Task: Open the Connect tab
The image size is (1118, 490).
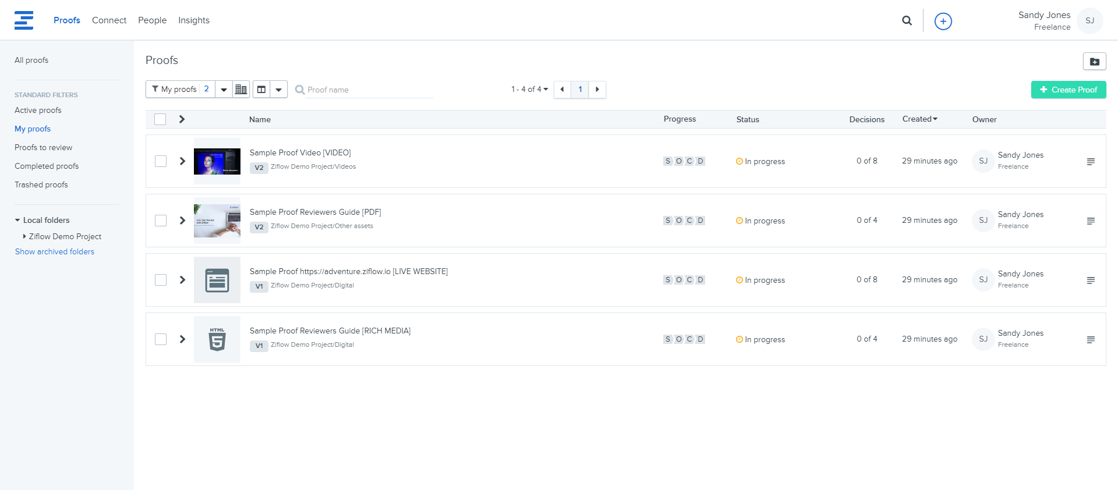Action: (109, 20)
